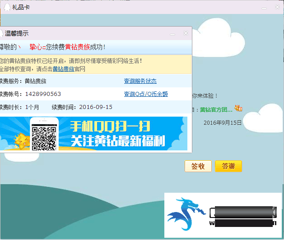Click the star mascot in the banner

pyautogui.click(x=22, y=141)
